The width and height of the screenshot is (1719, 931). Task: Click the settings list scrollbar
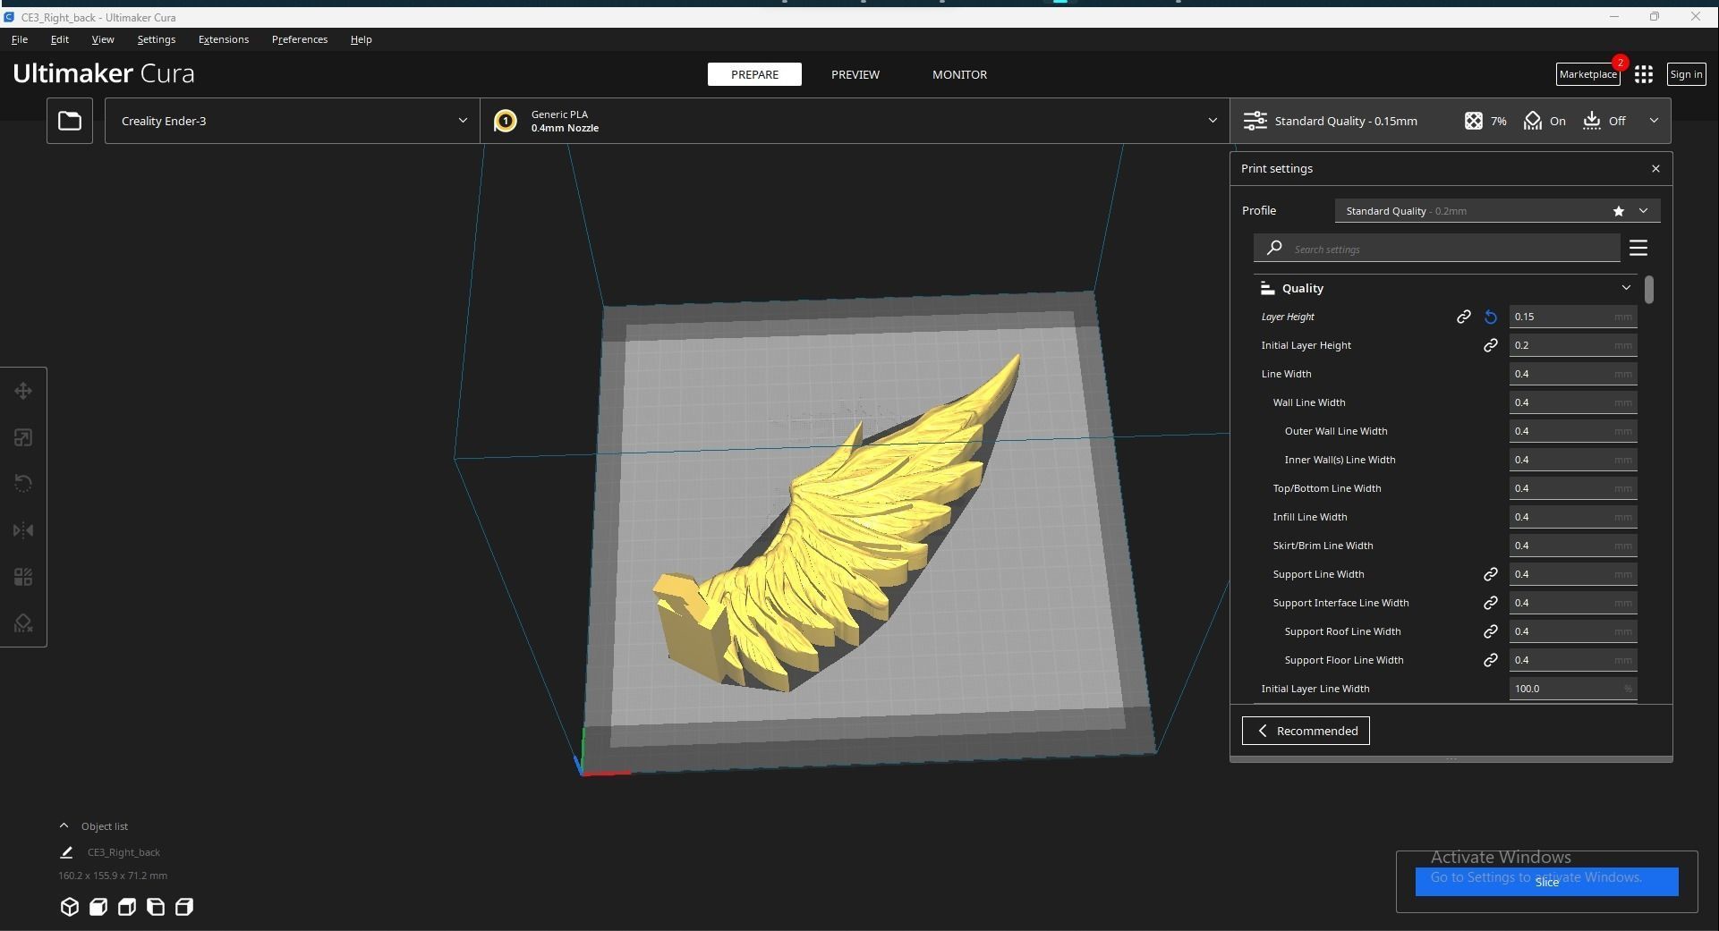click(1648, 289)
